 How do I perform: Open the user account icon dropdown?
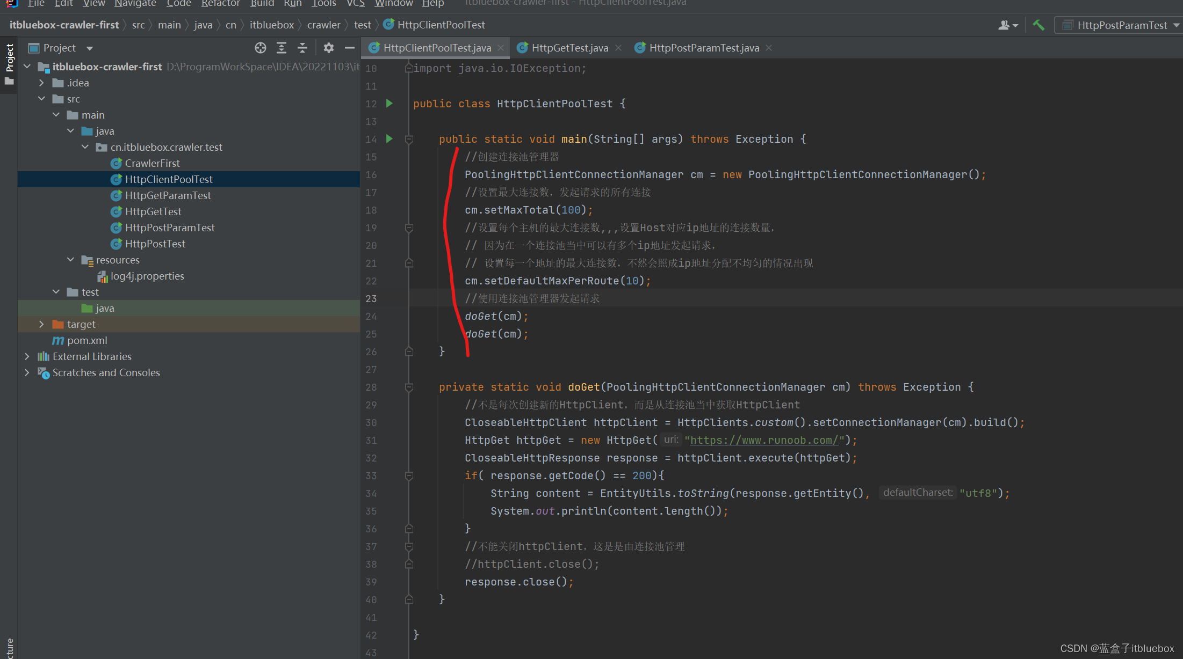1008,25
